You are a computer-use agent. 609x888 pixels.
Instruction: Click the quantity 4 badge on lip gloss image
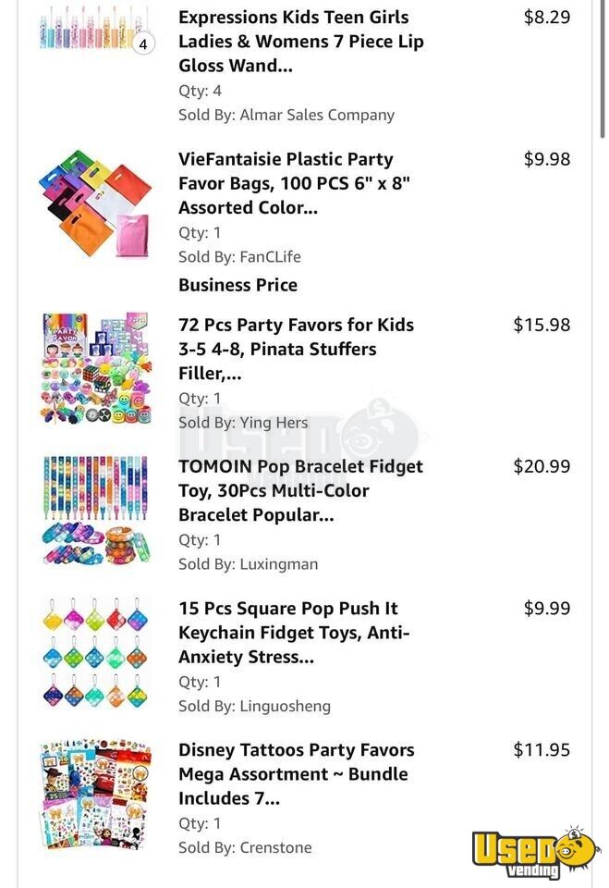[143, 43]
